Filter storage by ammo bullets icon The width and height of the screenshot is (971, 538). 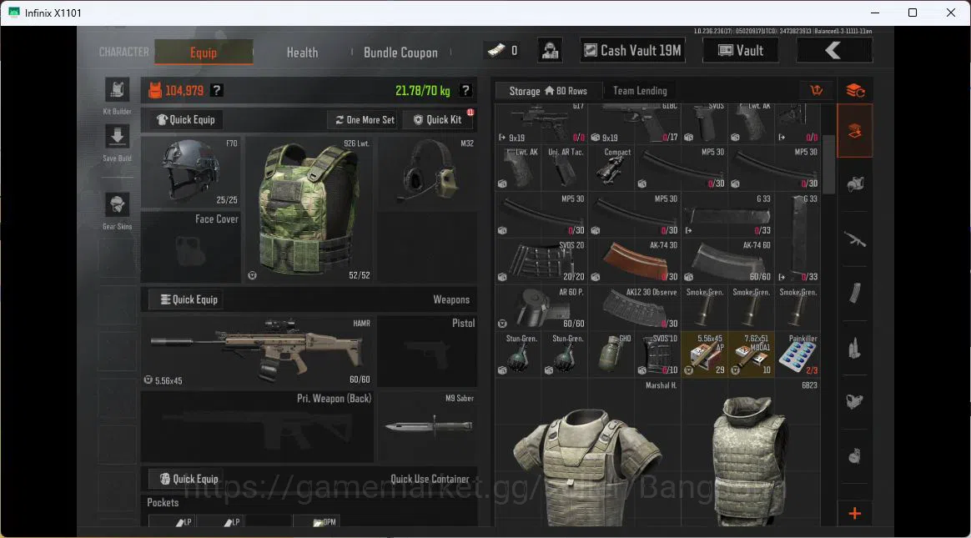[855, 348]
